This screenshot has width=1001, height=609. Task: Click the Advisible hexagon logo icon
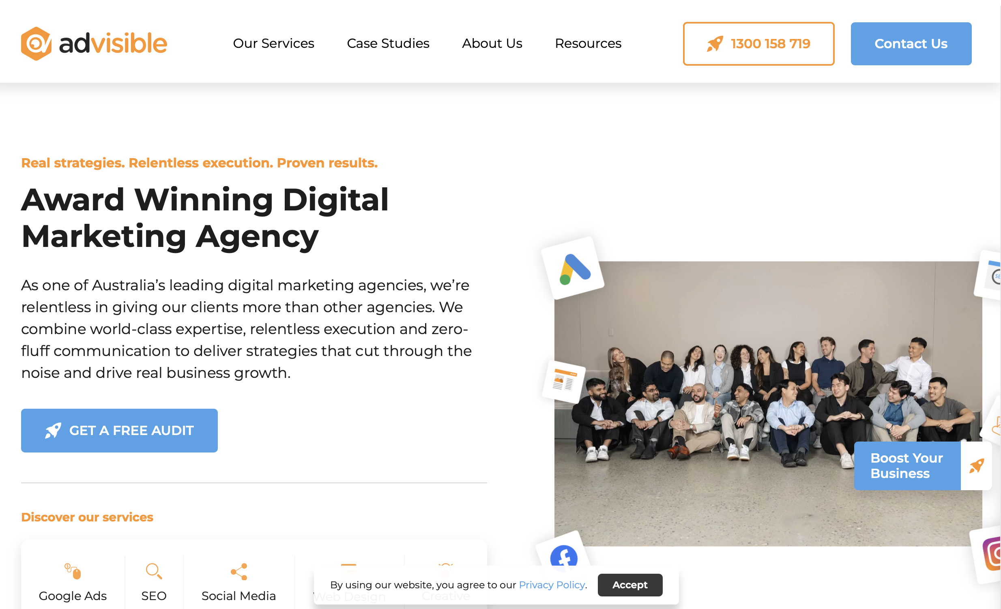(36, 43)
